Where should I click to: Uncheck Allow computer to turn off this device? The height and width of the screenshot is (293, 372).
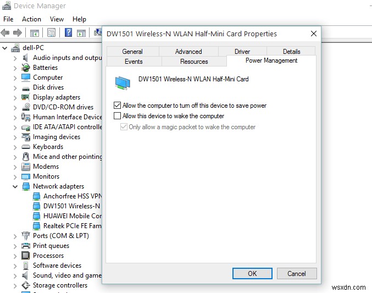tap(117, 105)
